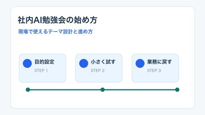Open the 業務に戻す step card

(x=155, y=68)
